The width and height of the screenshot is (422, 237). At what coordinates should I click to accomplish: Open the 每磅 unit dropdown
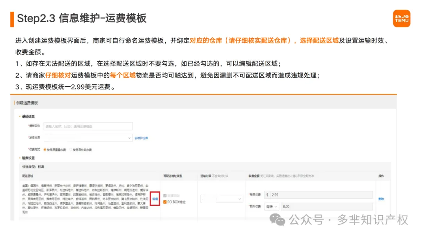(272, 207)
